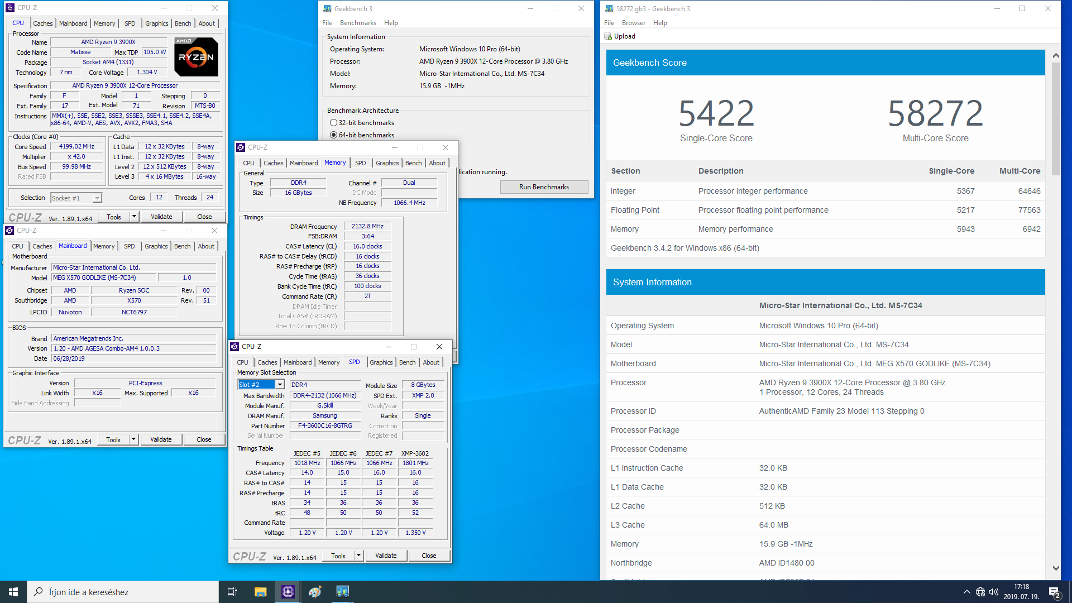Screen dimensions: 1072x603
Task: Click the app icon in the 58272.gb3 title bar
Action: point(609,8)
